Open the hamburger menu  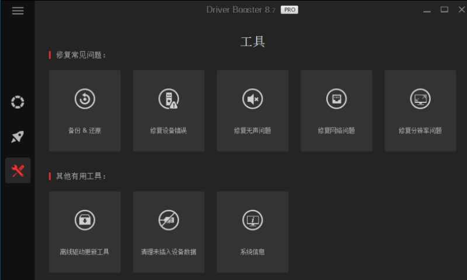[18, 11]
